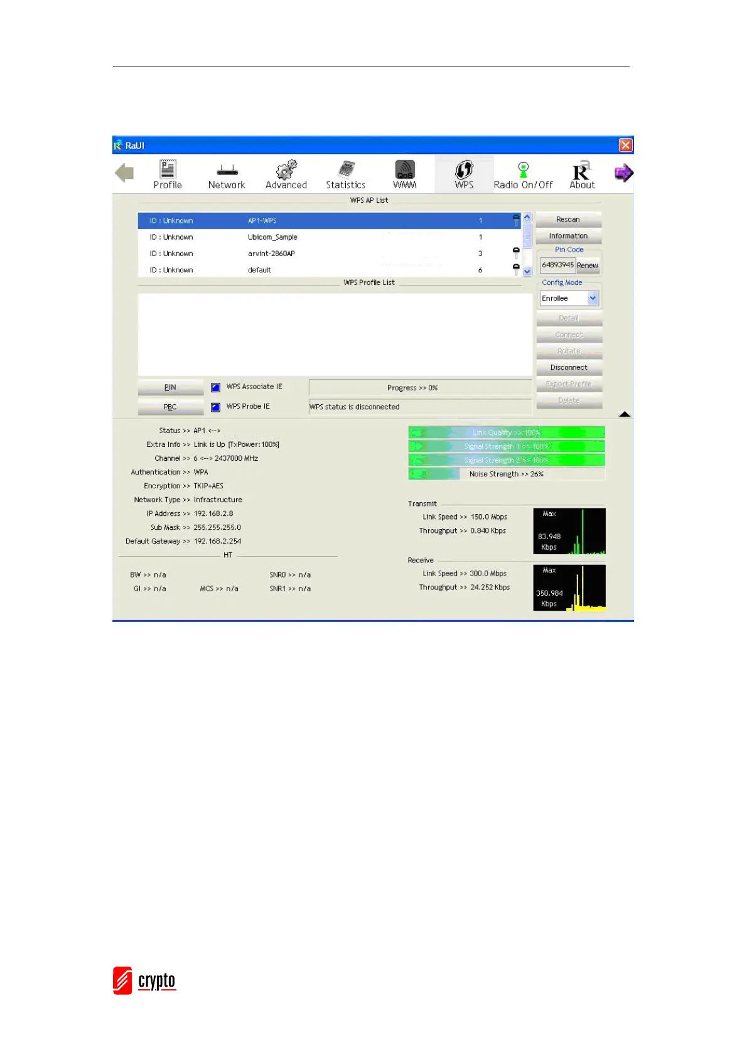Image resolution: width=747 pixels, height=1057 pixels.
Task: Click the Transmit Link Speed 150.0 Mbps
Action: tap(489, 517)
